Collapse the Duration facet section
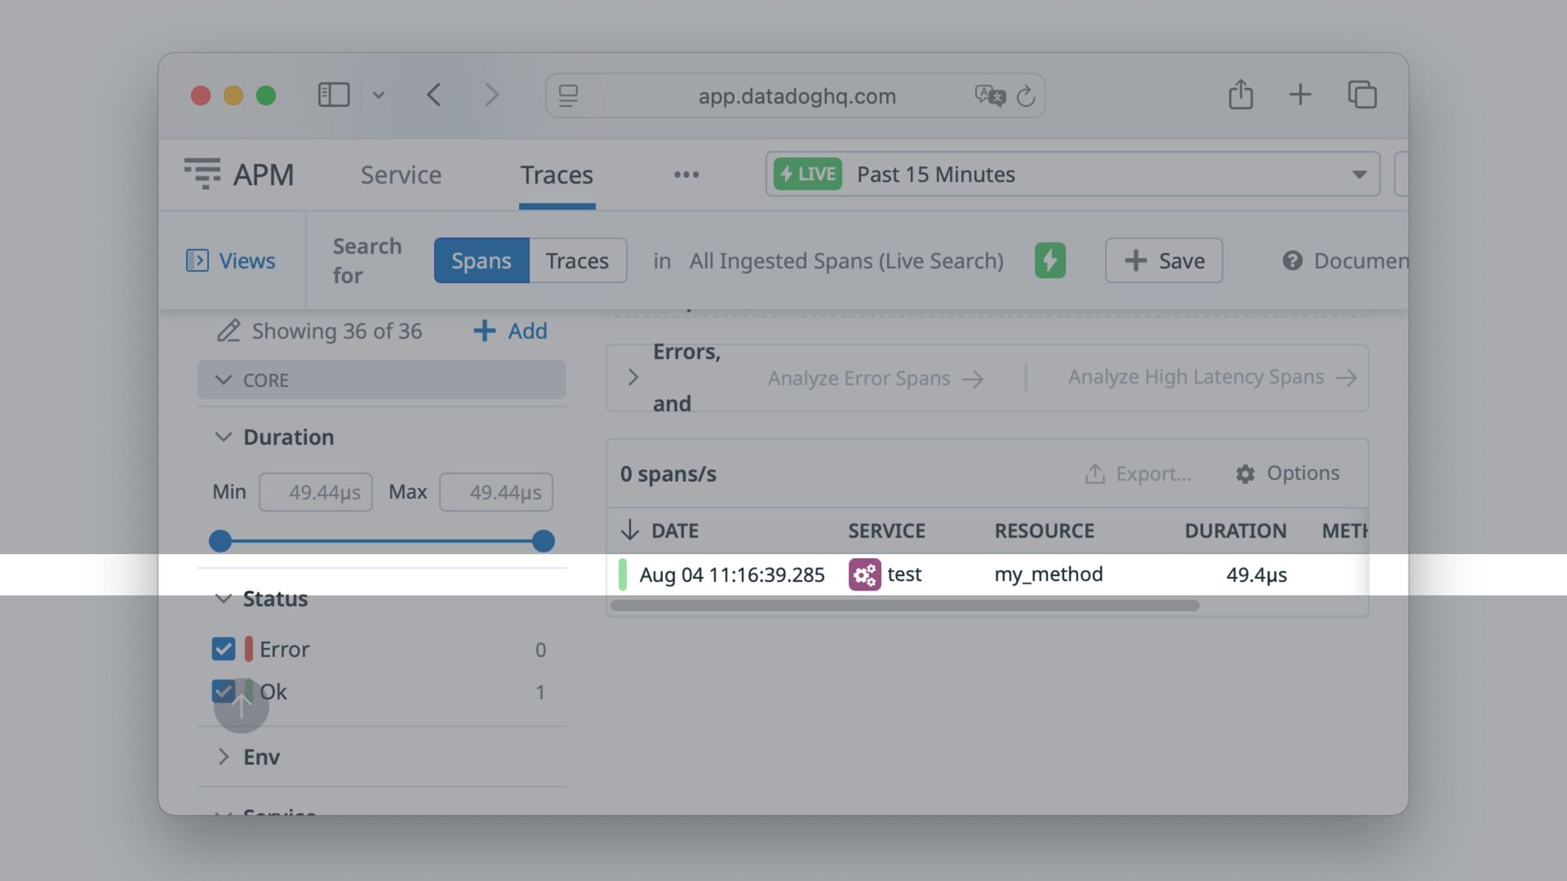The width and height of the screenshot is (1567, 881). pyautogui.click(x=223, y=437)
